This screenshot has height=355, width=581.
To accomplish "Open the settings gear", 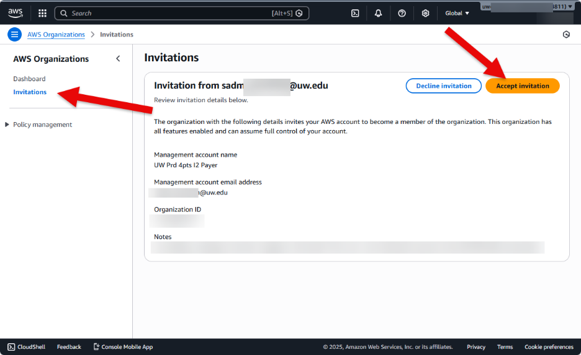I will pos(425,13).
